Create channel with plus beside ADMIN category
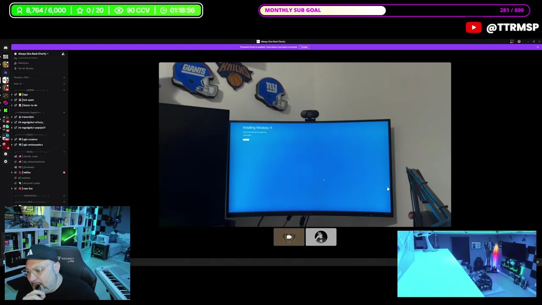The width and height of the screenshot is (542, 305). coord(64,90)
